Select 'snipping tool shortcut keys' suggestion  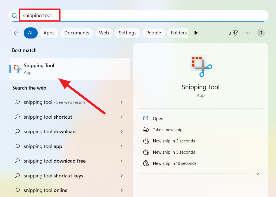click(70, 176)
